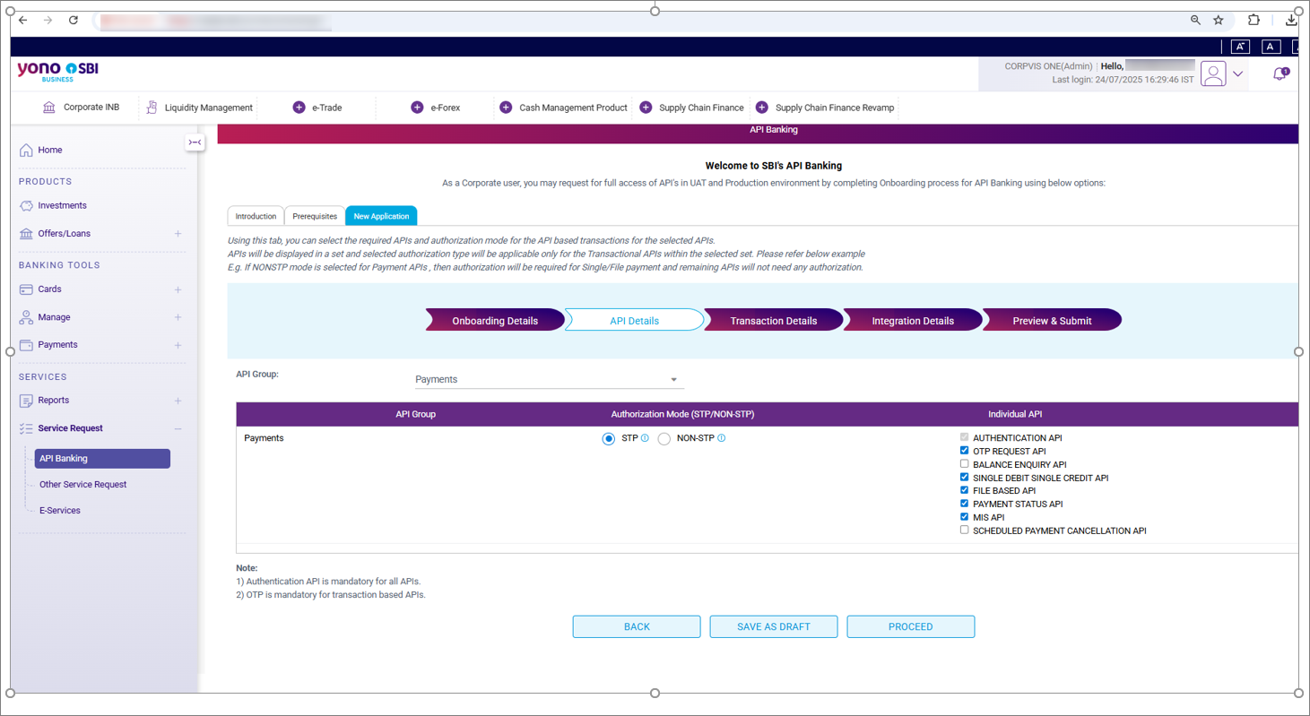The image size is (1310, 716).
Task: Select the New Application tab
Action: click(381, 216)
